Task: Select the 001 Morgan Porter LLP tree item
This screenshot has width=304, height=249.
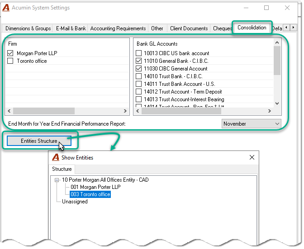Action: click(x=95, y=187)
